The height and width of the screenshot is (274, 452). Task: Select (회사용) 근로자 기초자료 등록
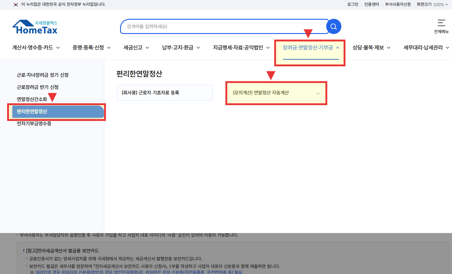165,93
